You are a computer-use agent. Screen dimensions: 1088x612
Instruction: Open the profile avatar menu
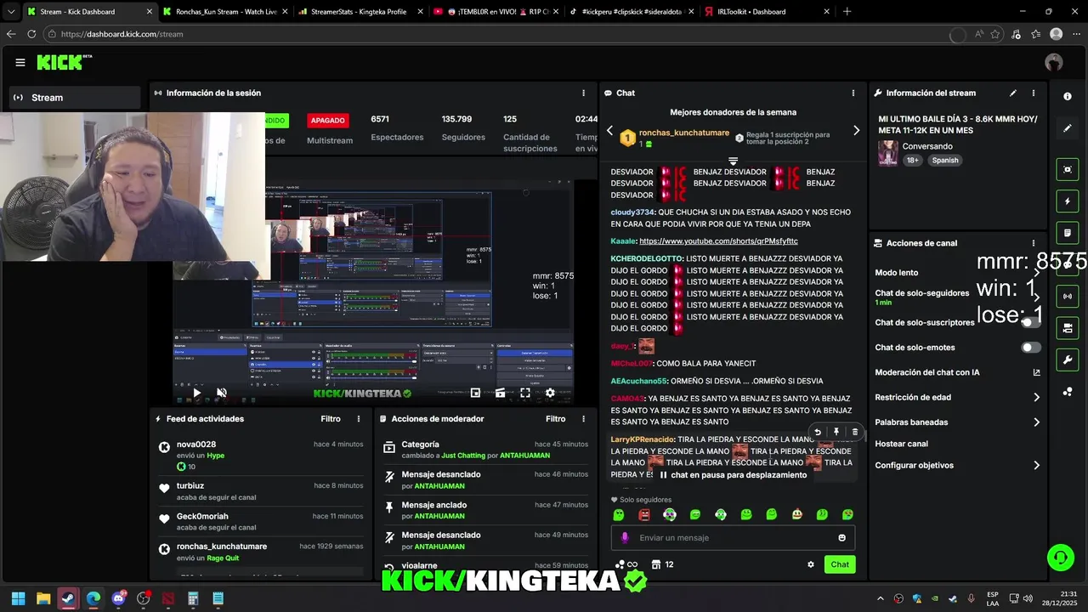(1054, 62)
